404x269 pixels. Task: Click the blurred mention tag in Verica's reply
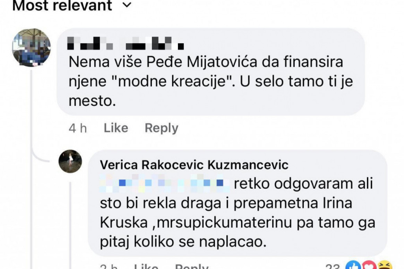click(165, 184)
